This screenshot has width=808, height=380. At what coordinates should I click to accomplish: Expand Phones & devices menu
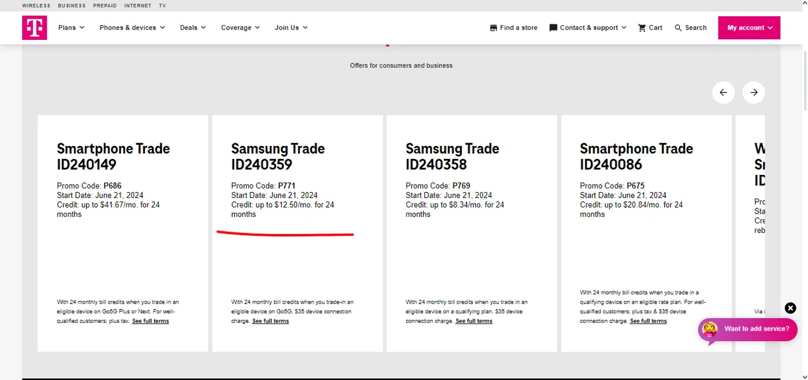pos(132,27)
